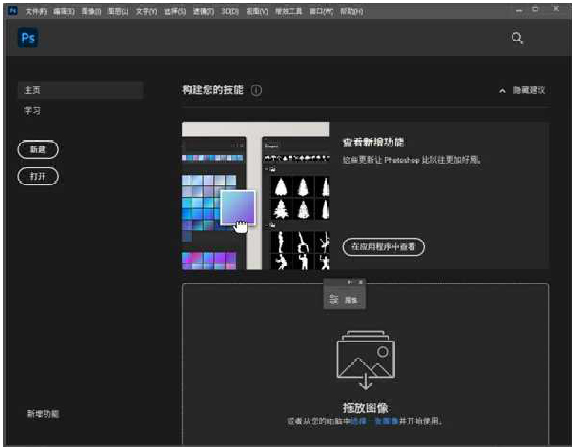Click the 选择一张图像 link
Viewport: 572px width, 447px height.
pos(374,421)
